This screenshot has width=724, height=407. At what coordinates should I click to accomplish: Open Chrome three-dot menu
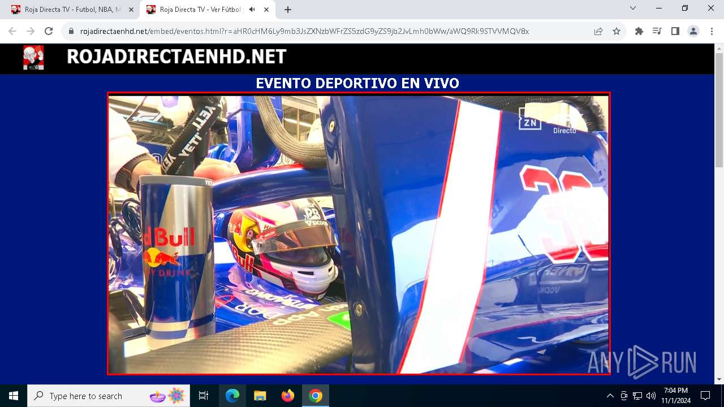point(712,31)
